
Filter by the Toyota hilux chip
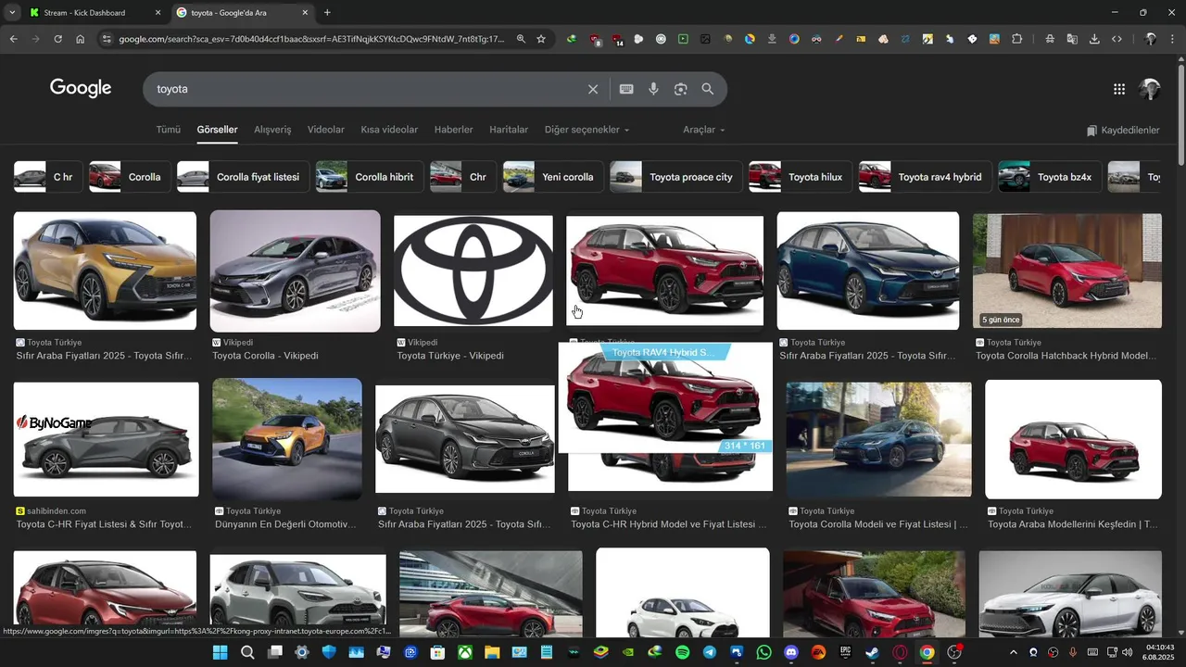800,177
